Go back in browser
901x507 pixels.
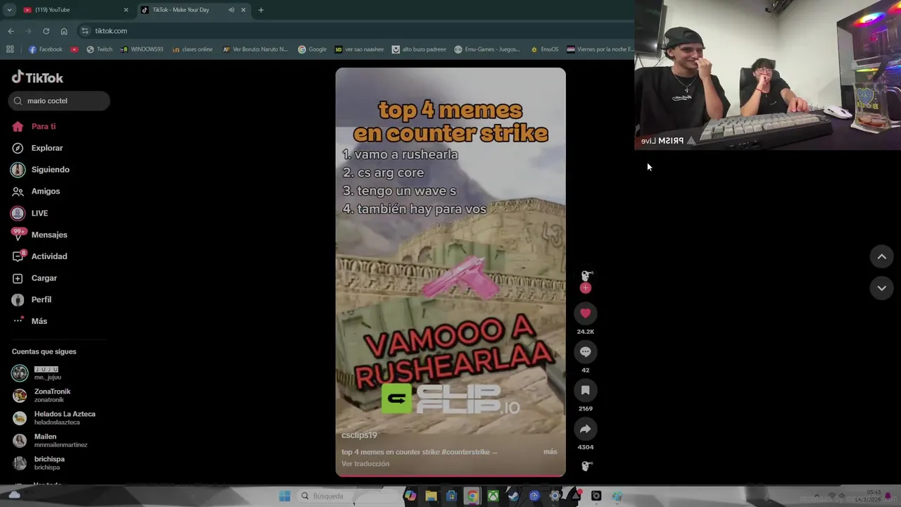11,31
